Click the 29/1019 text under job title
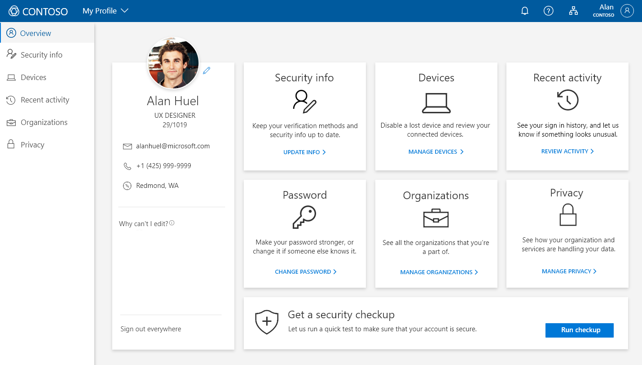Viewport: 642px width, 365px height. tap(175, 125)
